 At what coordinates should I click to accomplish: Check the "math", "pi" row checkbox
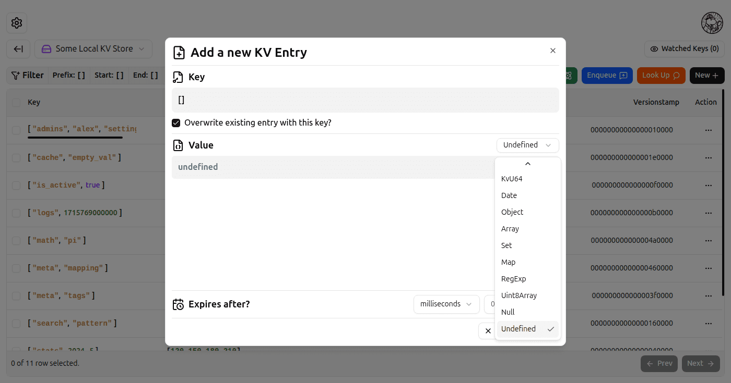pyautogui.click(x=16, y=240)
